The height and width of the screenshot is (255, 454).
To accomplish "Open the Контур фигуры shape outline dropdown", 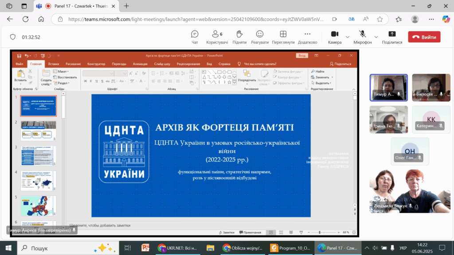I will (287, 77).
